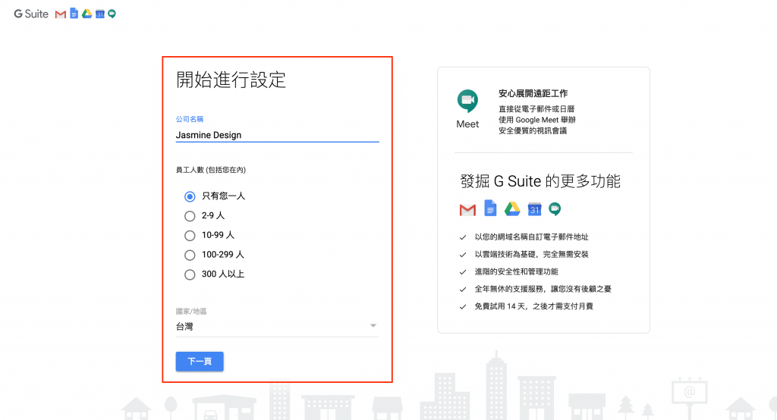Click the Docs icon in top header
Image resolution: width=777 pixels, height=420 pixels.
click(74, 14)
